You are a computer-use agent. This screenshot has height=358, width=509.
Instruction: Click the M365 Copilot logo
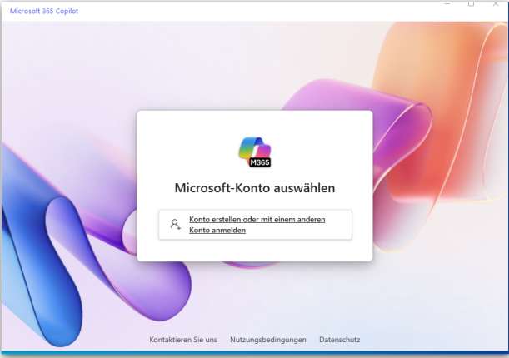(255, 152)
